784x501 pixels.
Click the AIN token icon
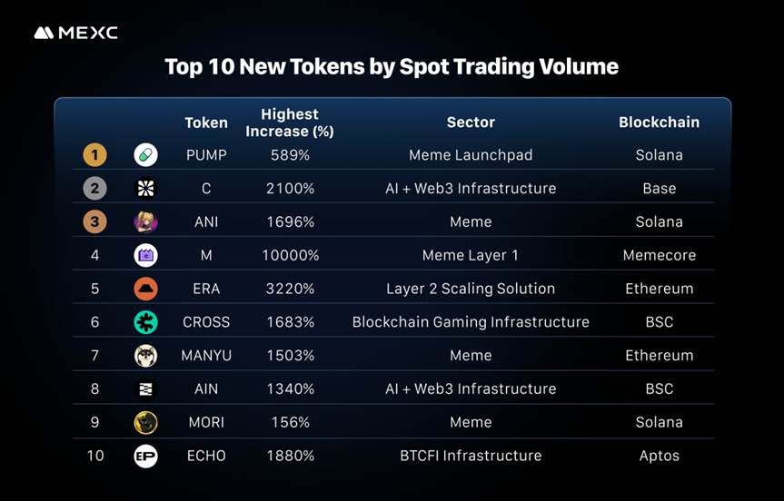click(x=145, y=389)
